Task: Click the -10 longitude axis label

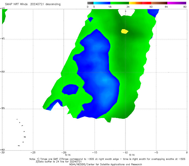Action: click(125, 153)
